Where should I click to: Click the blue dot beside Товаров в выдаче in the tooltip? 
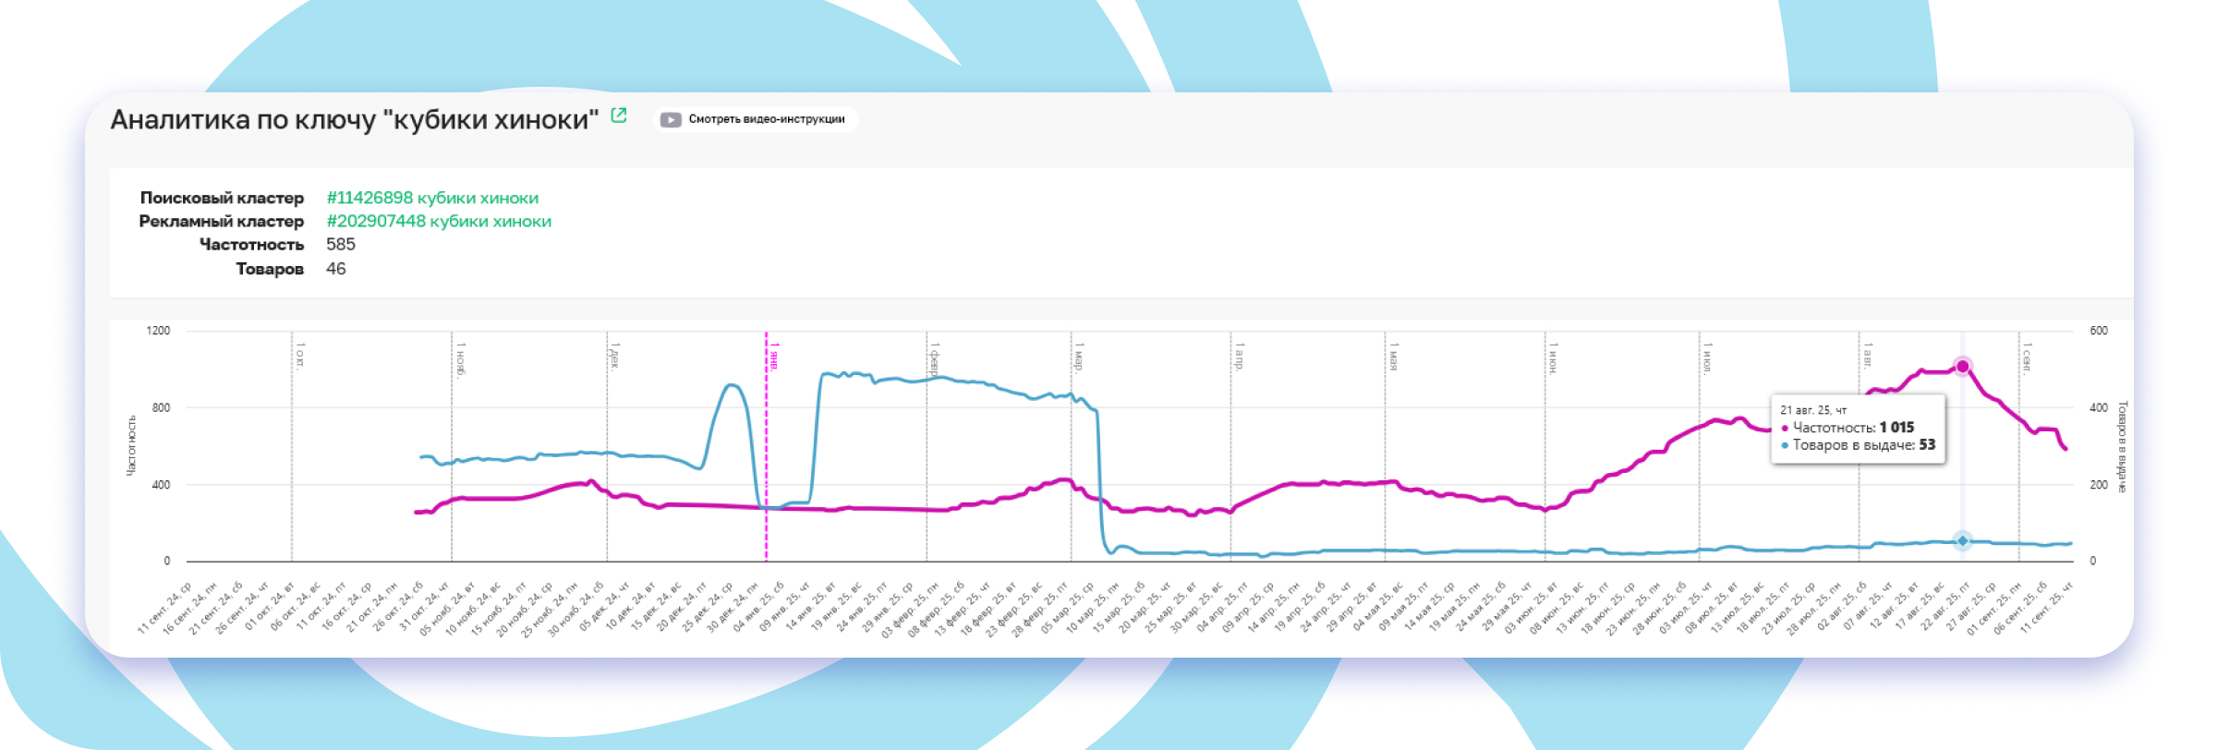(1785, 445)
